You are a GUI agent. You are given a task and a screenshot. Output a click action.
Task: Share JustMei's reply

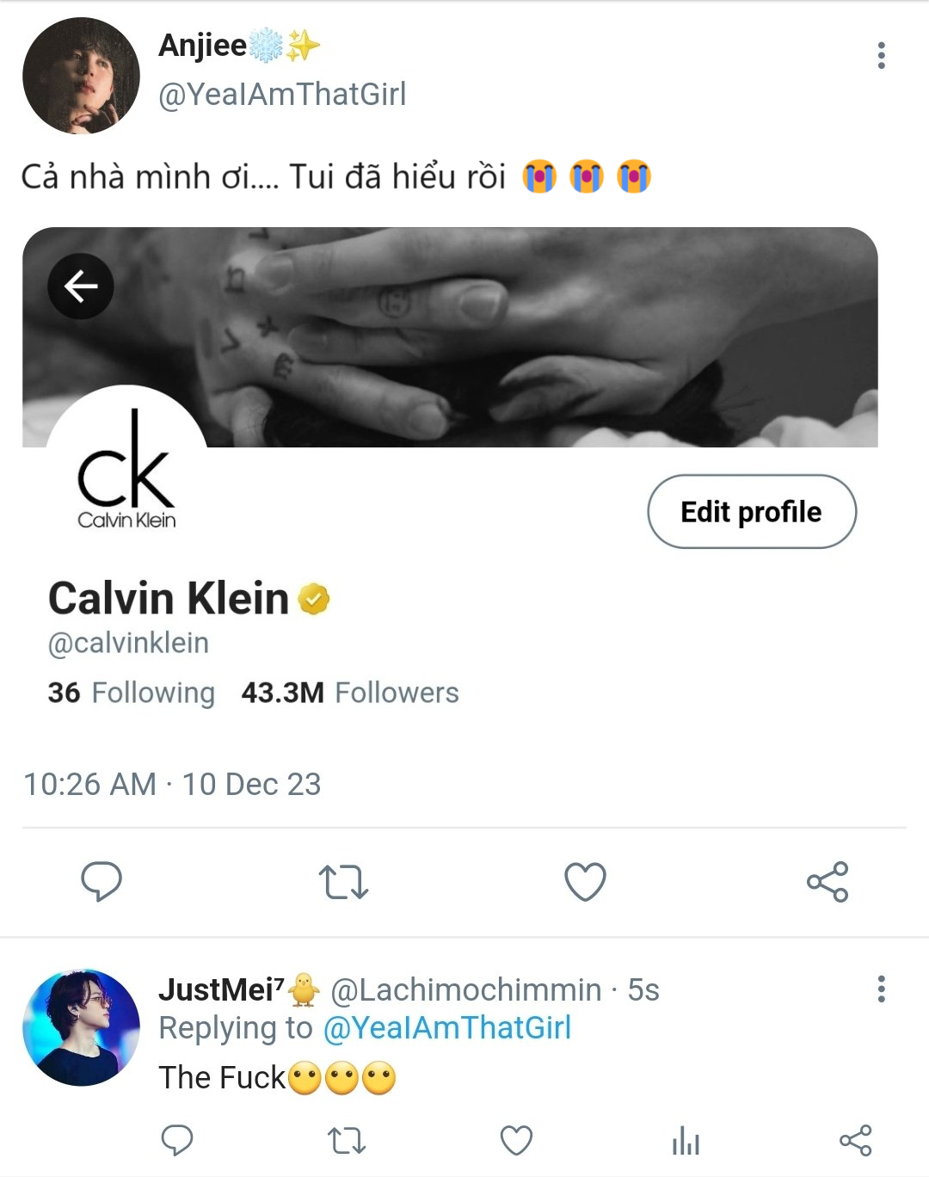point(855,1141)
